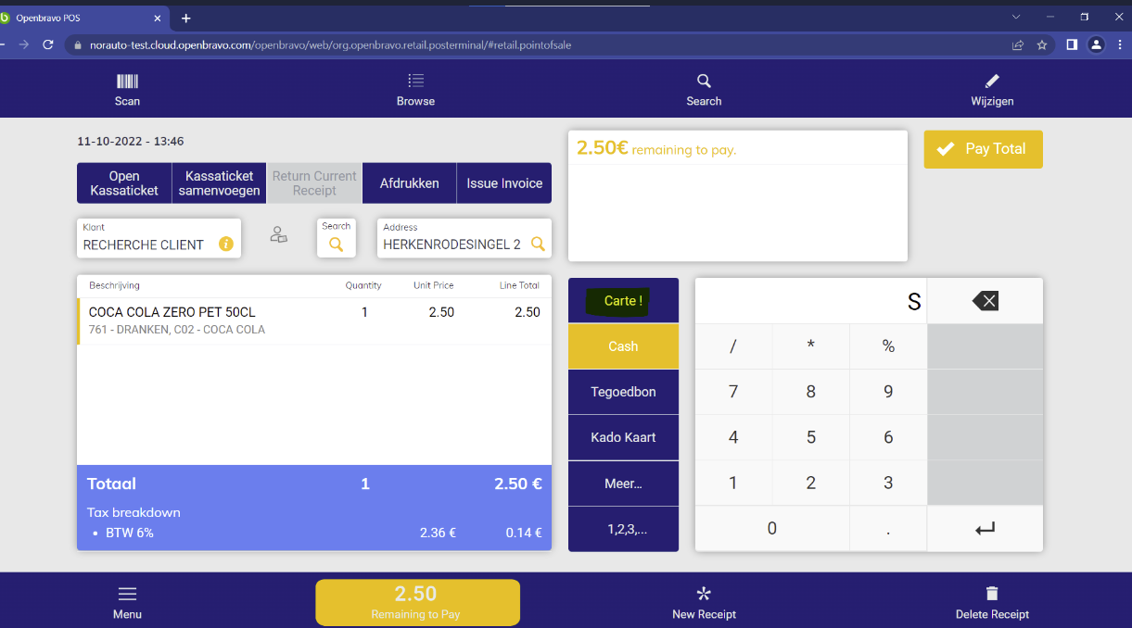Viewport: 1132px width, 628px height.
Task: Click the share page icon in address bar
Action: [x=1018, y=44]
